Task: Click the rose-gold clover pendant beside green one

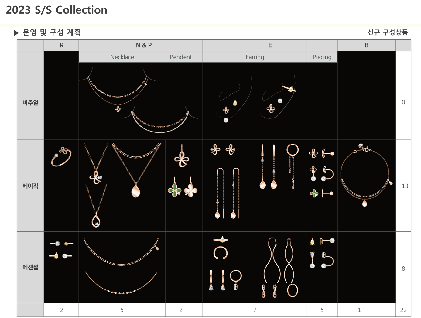Action: tap(191, 187)
